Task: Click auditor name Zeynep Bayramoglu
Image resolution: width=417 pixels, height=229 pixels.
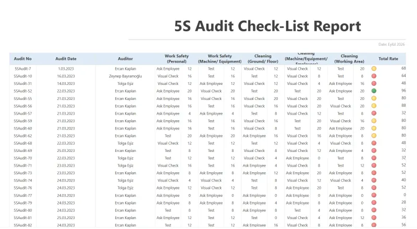Action: (x=125, y=76)
